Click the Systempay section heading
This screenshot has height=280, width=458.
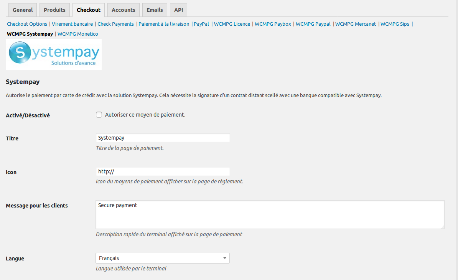click(x=23, y=82)
